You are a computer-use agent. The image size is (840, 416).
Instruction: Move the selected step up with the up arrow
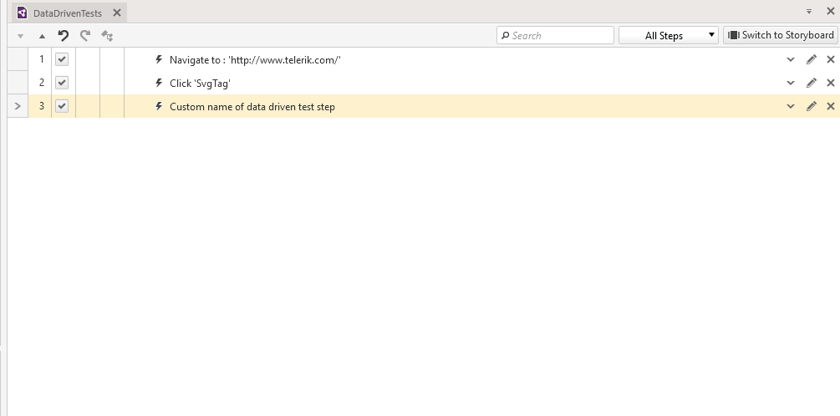42,36
